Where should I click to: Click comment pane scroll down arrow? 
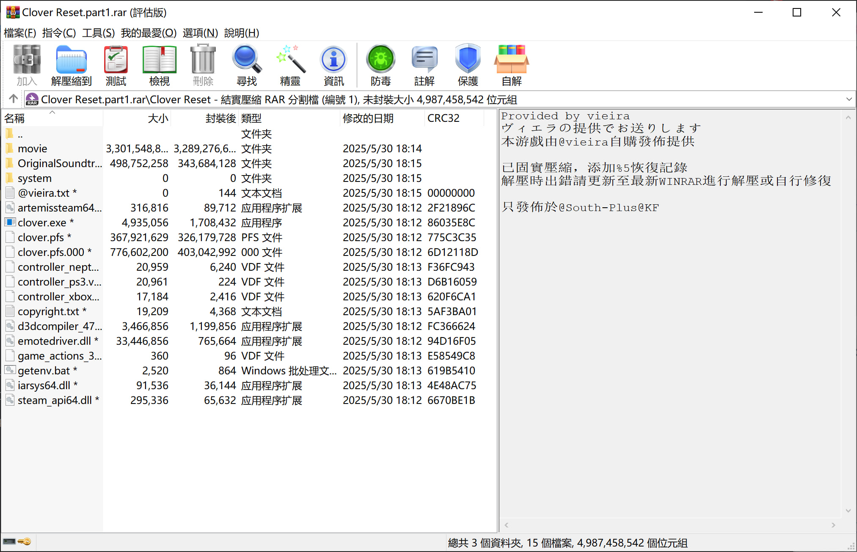pos(848,511)
